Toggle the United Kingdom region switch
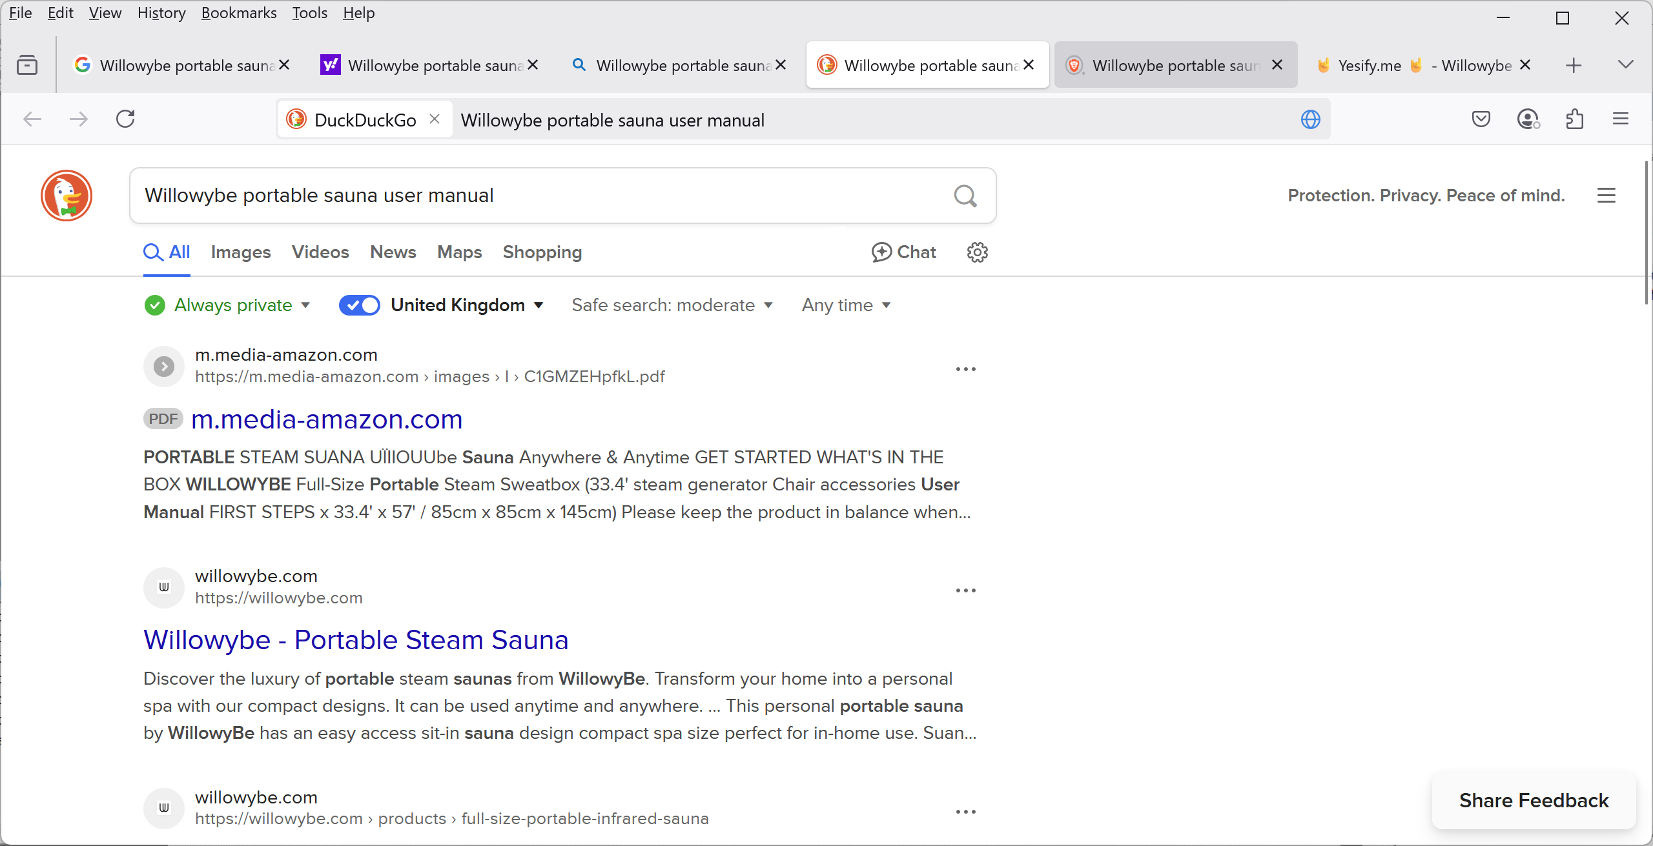Image resolution: width=1653 pixels, height=846 pixels. [360, 305]
